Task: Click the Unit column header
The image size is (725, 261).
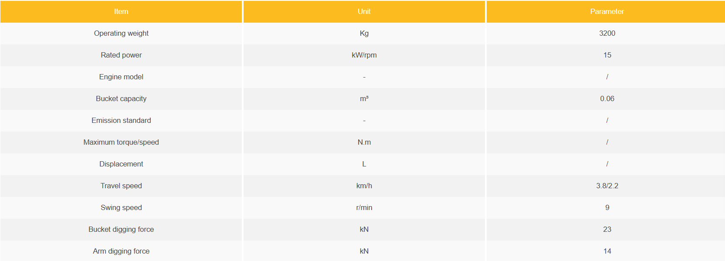Action: coord(364,12)
